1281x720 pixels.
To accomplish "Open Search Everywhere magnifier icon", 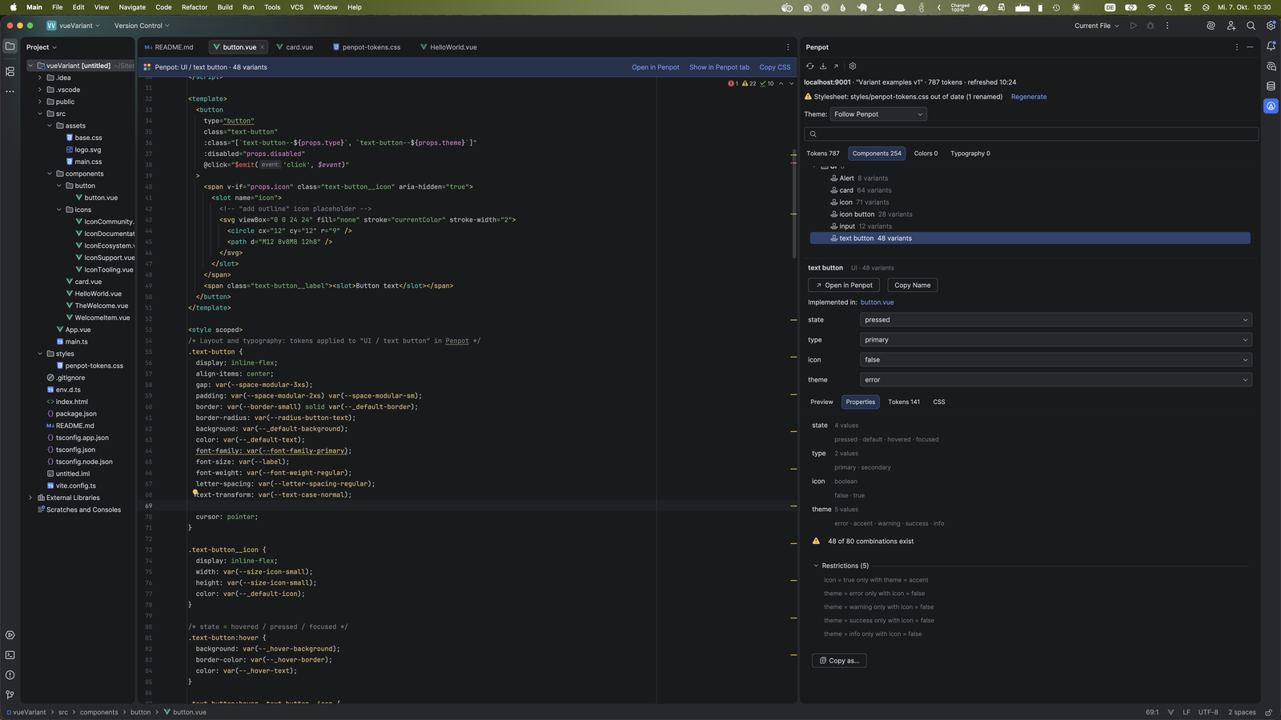I will pyautogui.click(x=1251, y=26).
